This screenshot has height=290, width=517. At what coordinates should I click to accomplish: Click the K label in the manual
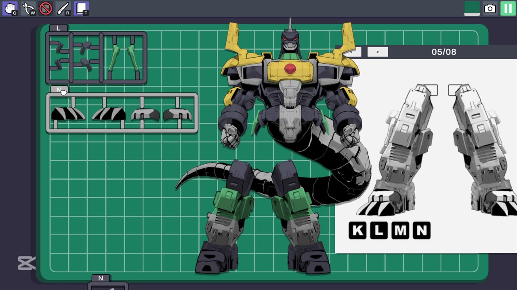pyautogui.click(x=357, y=230)
